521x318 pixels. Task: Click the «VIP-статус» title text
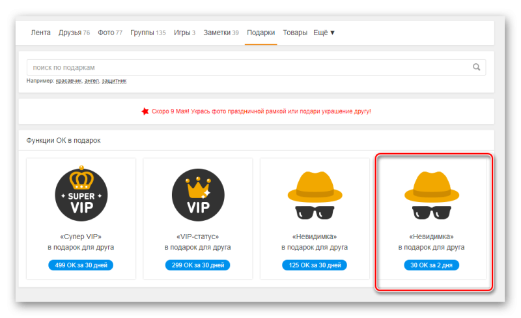198,237
